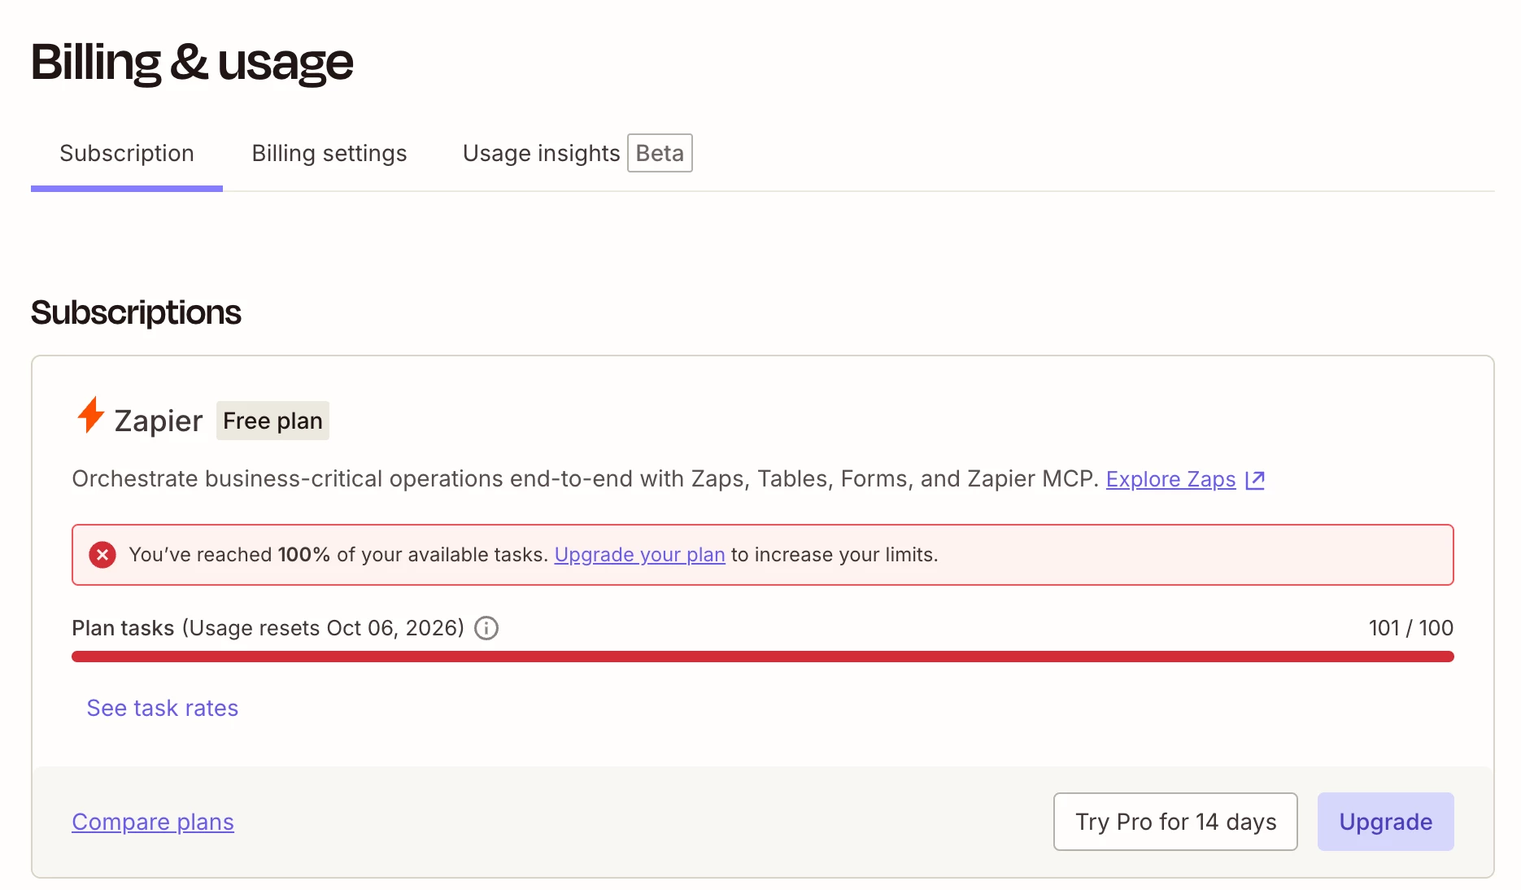Viewport: 1521px width, 890px height.
Task: Click the 101 / 100 task usage count
Action: tap(1411, 628)
